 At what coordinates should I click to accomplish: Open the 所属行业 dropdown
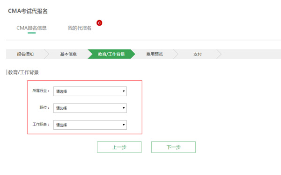tap(90, 91)
